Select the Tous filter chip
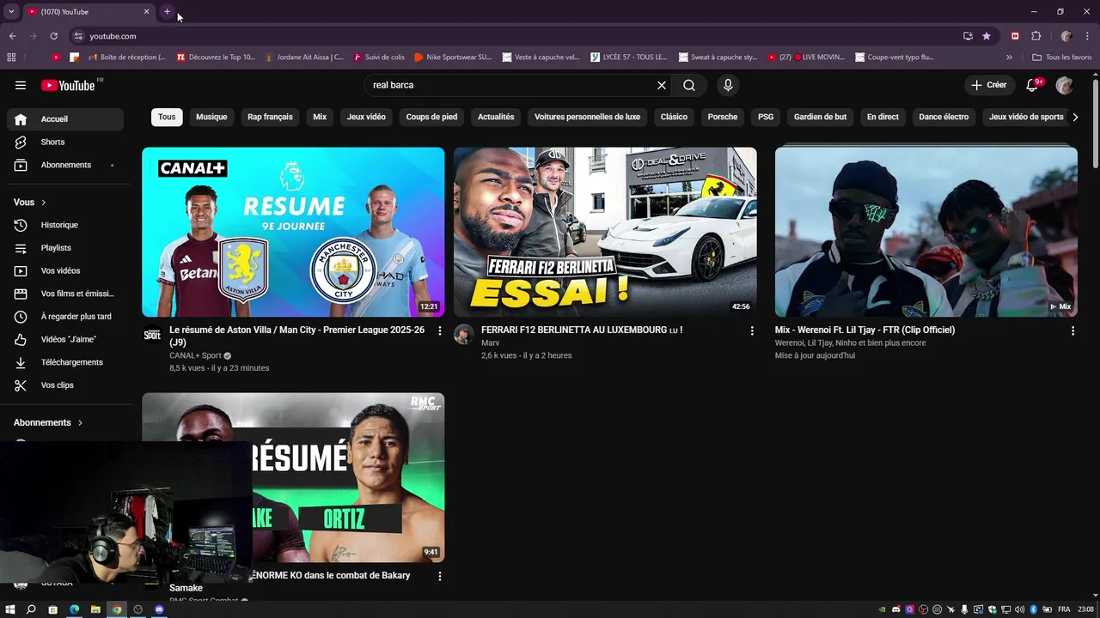1100x618 pixels. pos(167,117)
